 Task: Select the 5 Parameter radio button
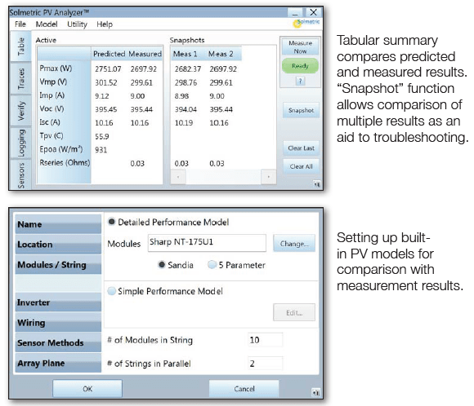212,264
